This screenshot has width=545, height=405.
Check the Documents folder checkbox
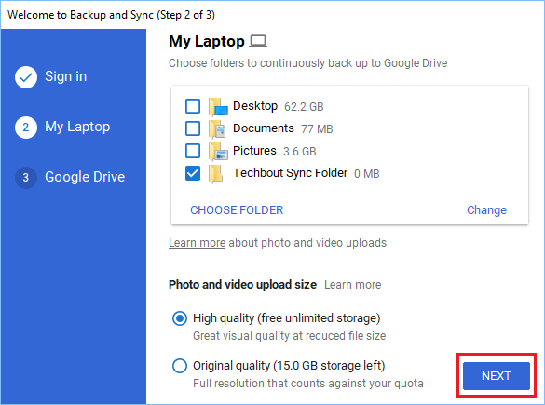193,128
